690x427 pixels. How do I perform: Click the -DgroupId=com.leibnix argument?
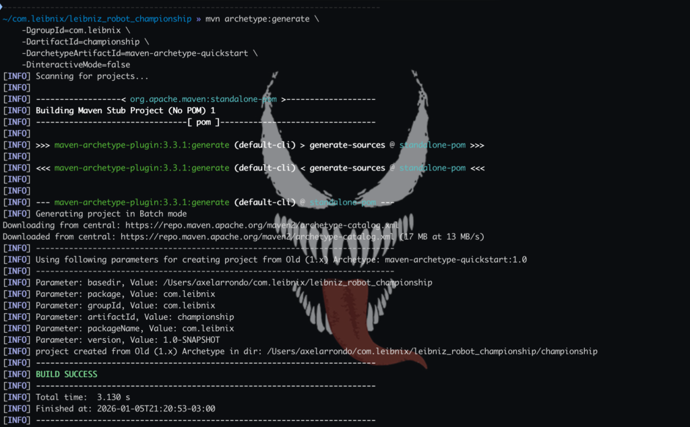pos(75,30)
